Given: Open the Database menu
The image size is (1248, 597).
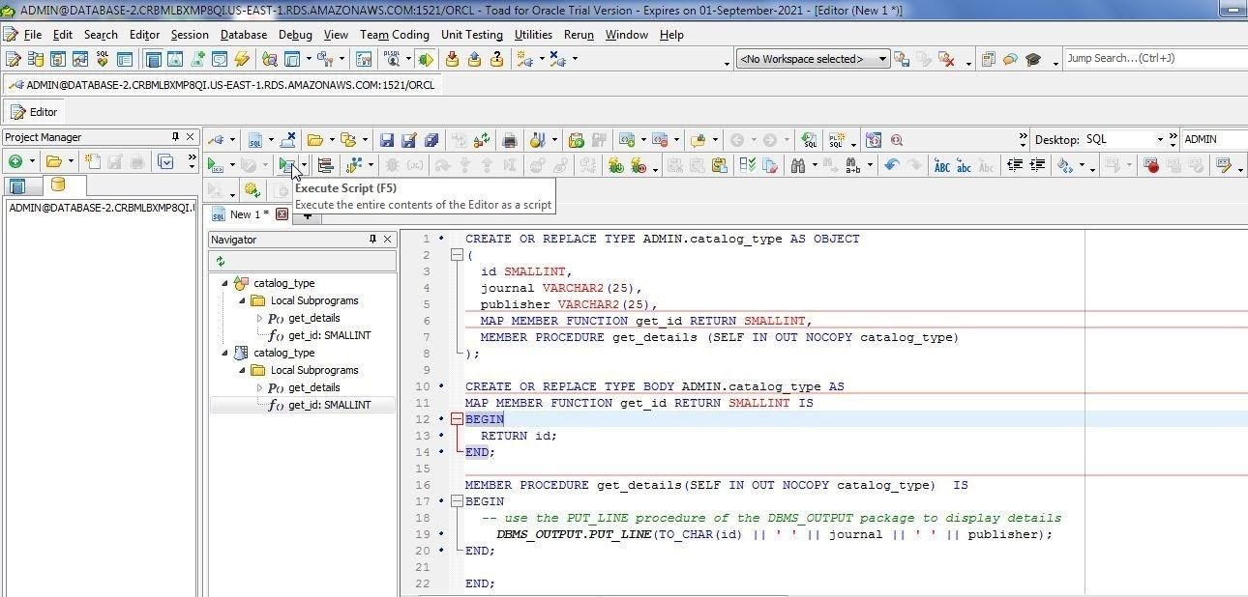Looking at the screenshot, I should pyautogui.click(x=243, y=34).
